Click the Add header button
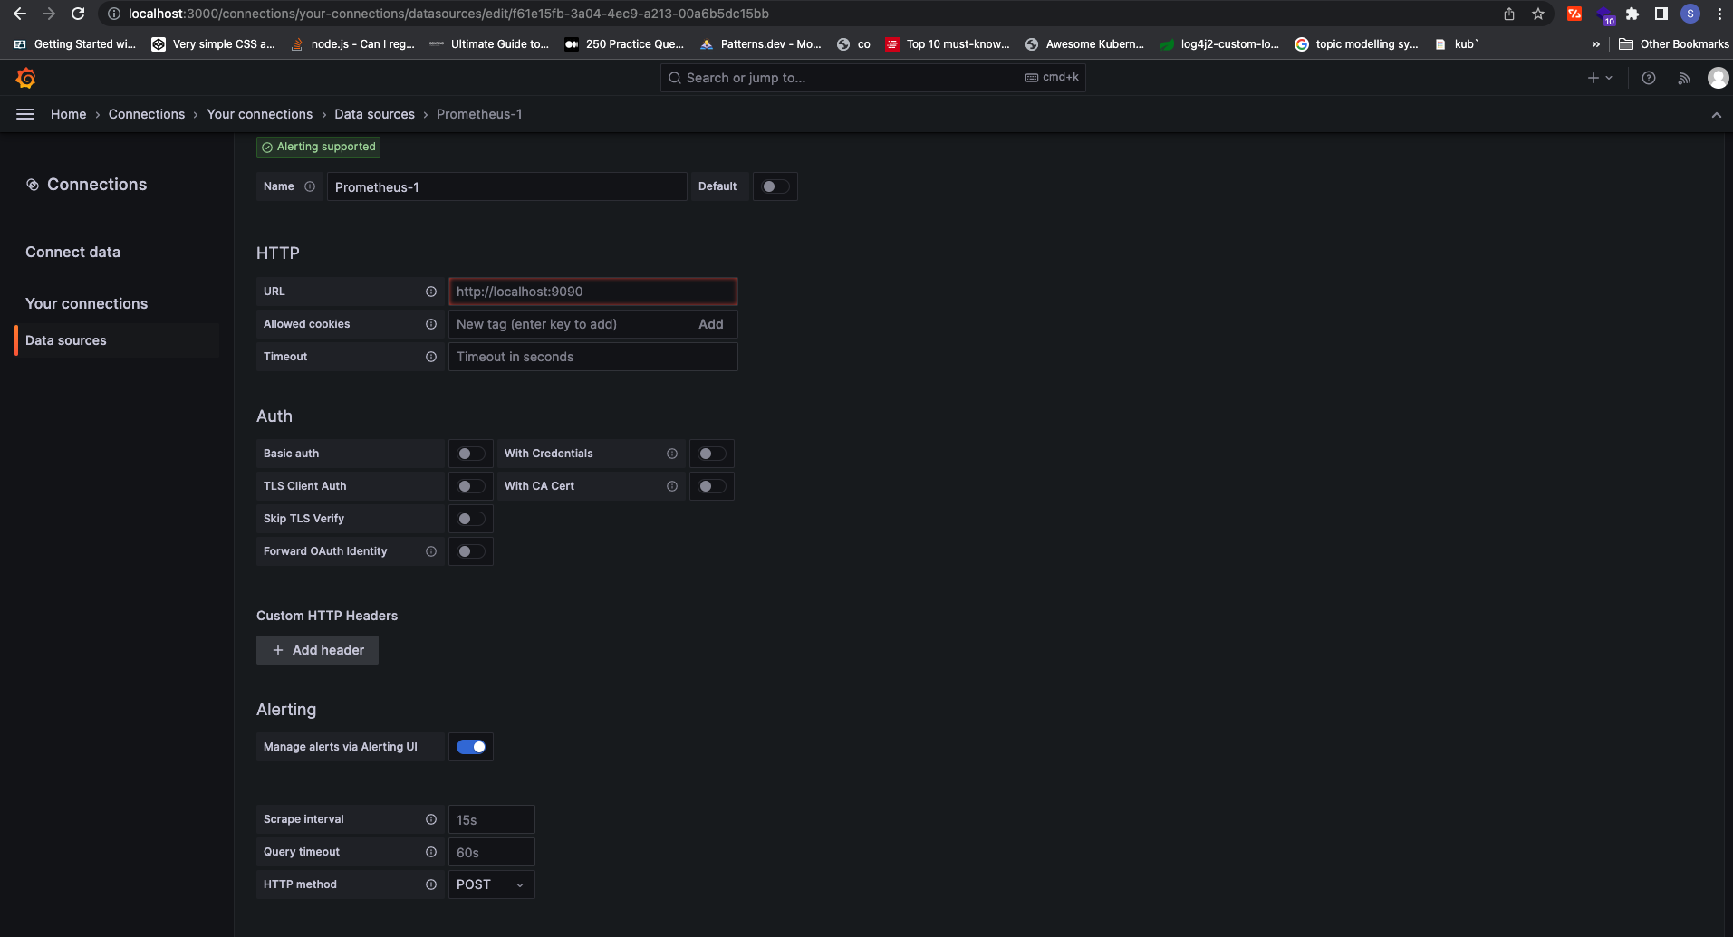Image resolution: width=1733 pixels, height=937 pixels. point(317,650)
